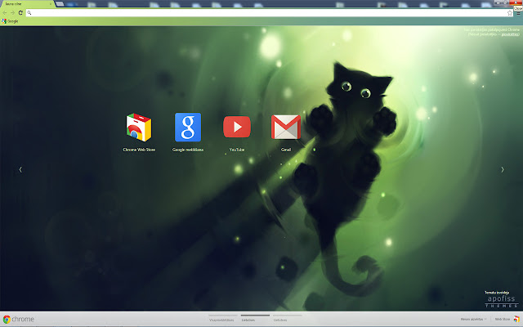Go to next apps page with right arrow

pos(503,169)
